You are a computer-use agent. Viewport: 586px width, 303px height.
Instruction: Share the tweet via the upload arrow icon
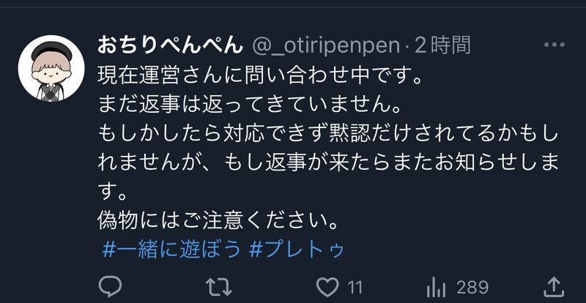point(553,287)
